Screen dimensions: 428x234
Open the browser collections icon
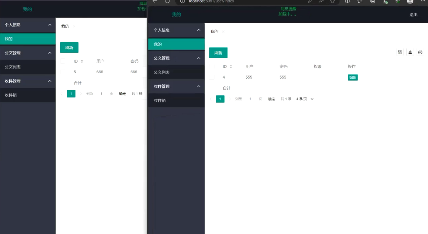click(x=372, y=1)
